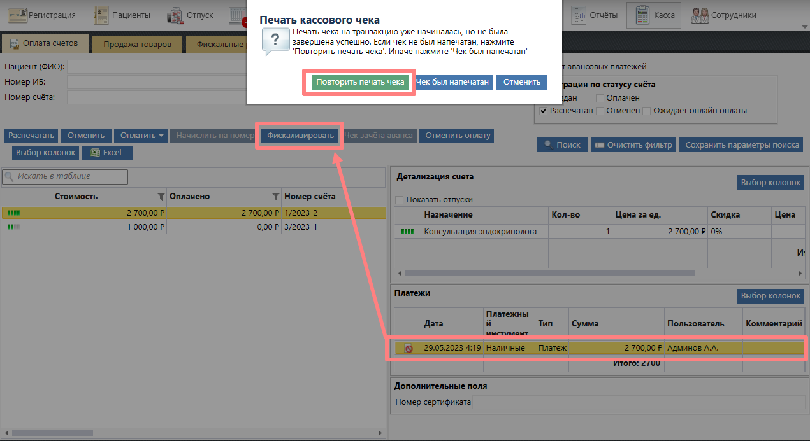Open the Регистрация module icon
The width and height of the screenshot is (810, 441).
pyautogui.click(x=18, y=15)
